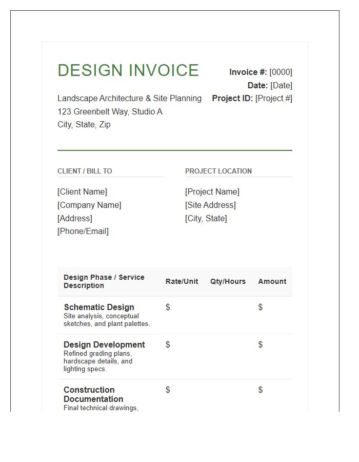Select the Schematic Design row title
This screenshot has height=462, width=359.
[x=99, y=307]
